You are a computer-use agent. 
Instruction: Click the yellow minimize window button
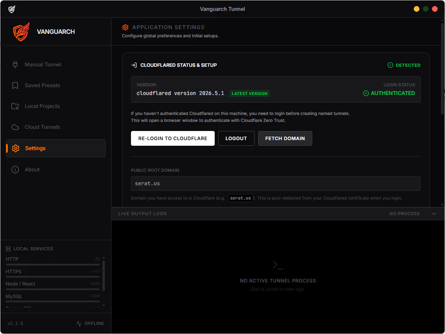(416, 9)
